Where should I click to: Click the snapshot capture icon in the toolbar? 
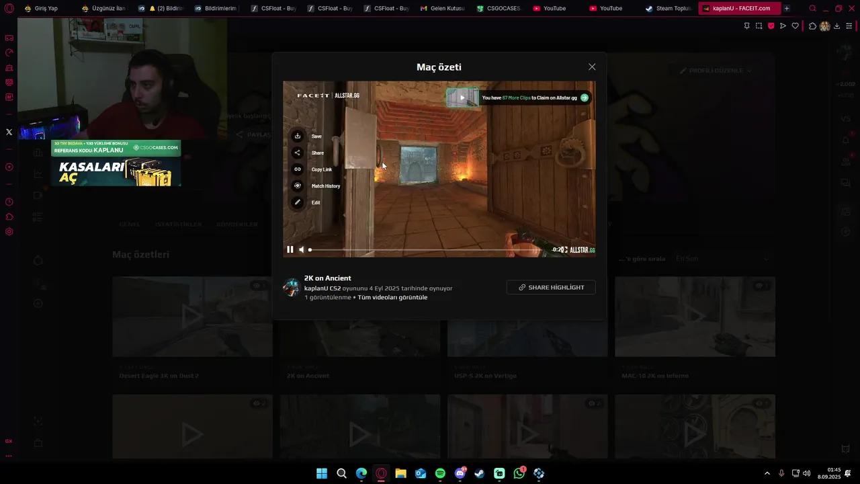click(759, 26)
